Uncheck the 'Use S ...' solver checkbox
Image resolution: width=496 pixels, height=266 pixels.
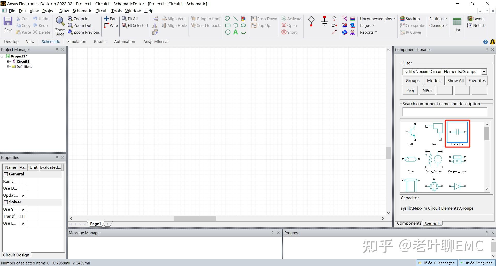click(23, 209)
